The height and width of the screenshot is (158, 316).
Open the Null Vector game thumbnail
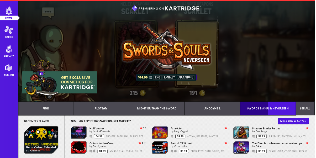(x=79, y=133)
